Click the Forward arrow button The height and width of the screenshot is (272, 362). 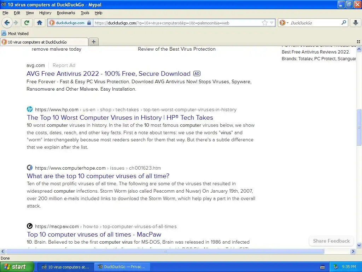click(16, 23)
